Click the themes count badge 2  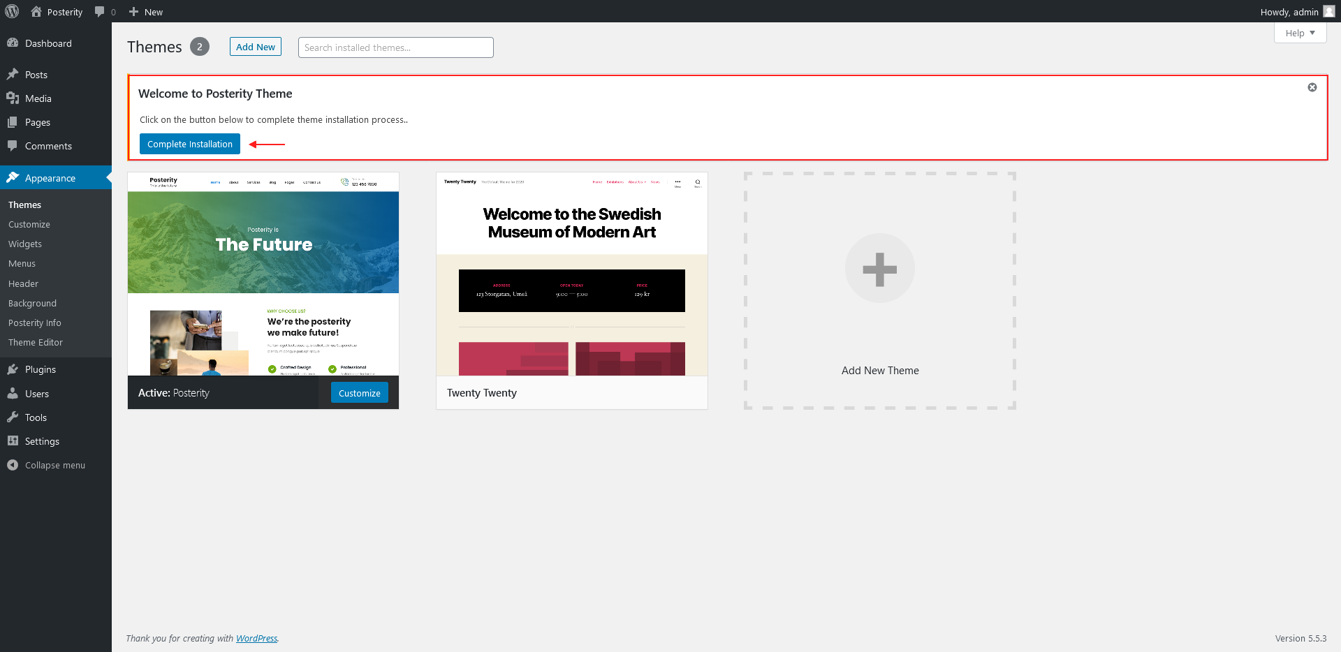200,47
